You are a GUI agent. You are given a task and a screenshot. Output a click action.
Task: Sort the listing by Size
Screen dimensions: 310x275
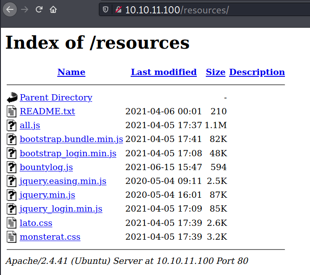point(216,72)
